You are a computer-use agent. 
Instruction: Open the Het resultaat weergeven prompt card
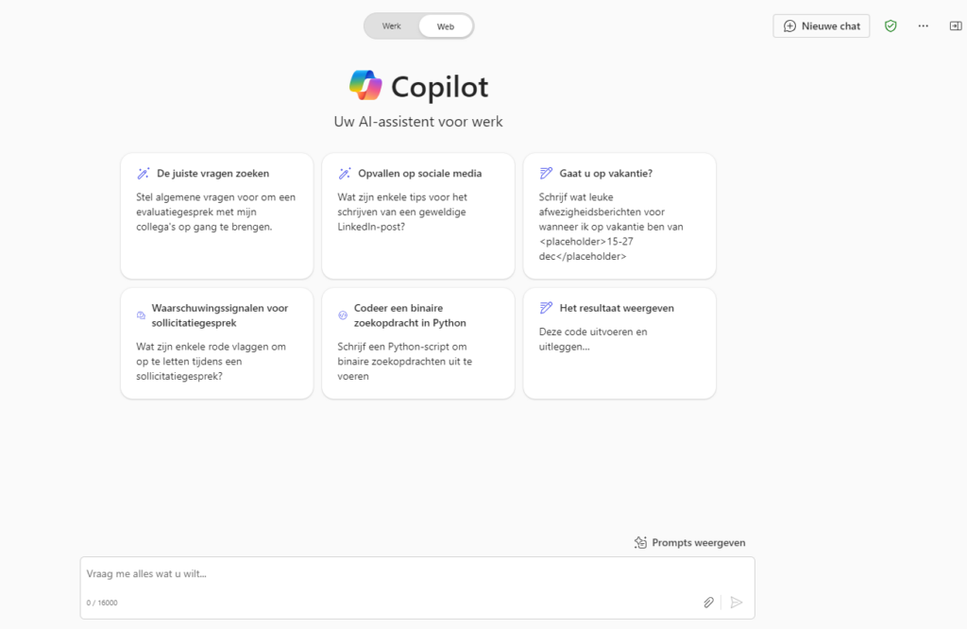(x=619, y=343)
